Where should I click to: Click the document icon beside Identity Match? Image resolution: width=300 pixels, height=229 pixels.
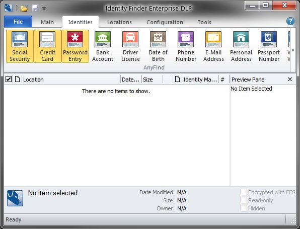click(x=177, y=79)
